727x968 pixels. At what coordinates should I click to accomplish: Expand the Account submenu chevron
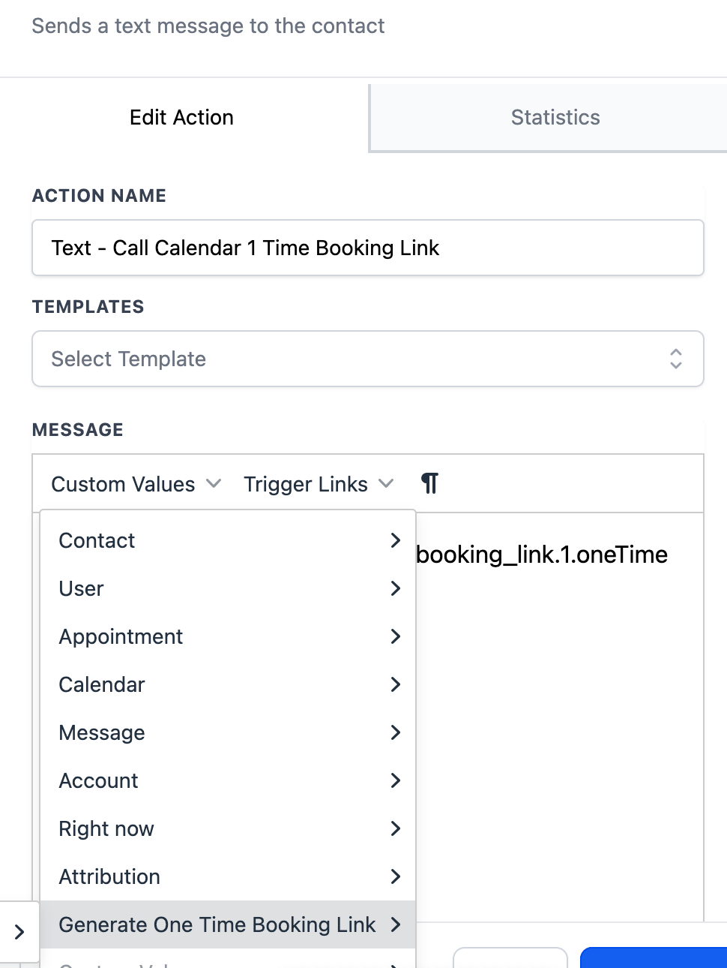[396, 780]
